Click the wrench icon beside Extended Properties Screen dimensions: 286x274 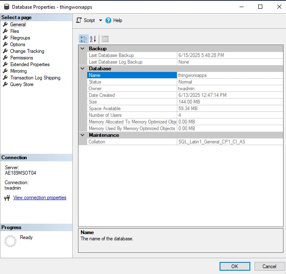pos(5,64)
